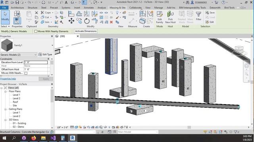Screen dimensions: 254x142
Task: Open the Properties palette button
Action: tap(17, 21)
